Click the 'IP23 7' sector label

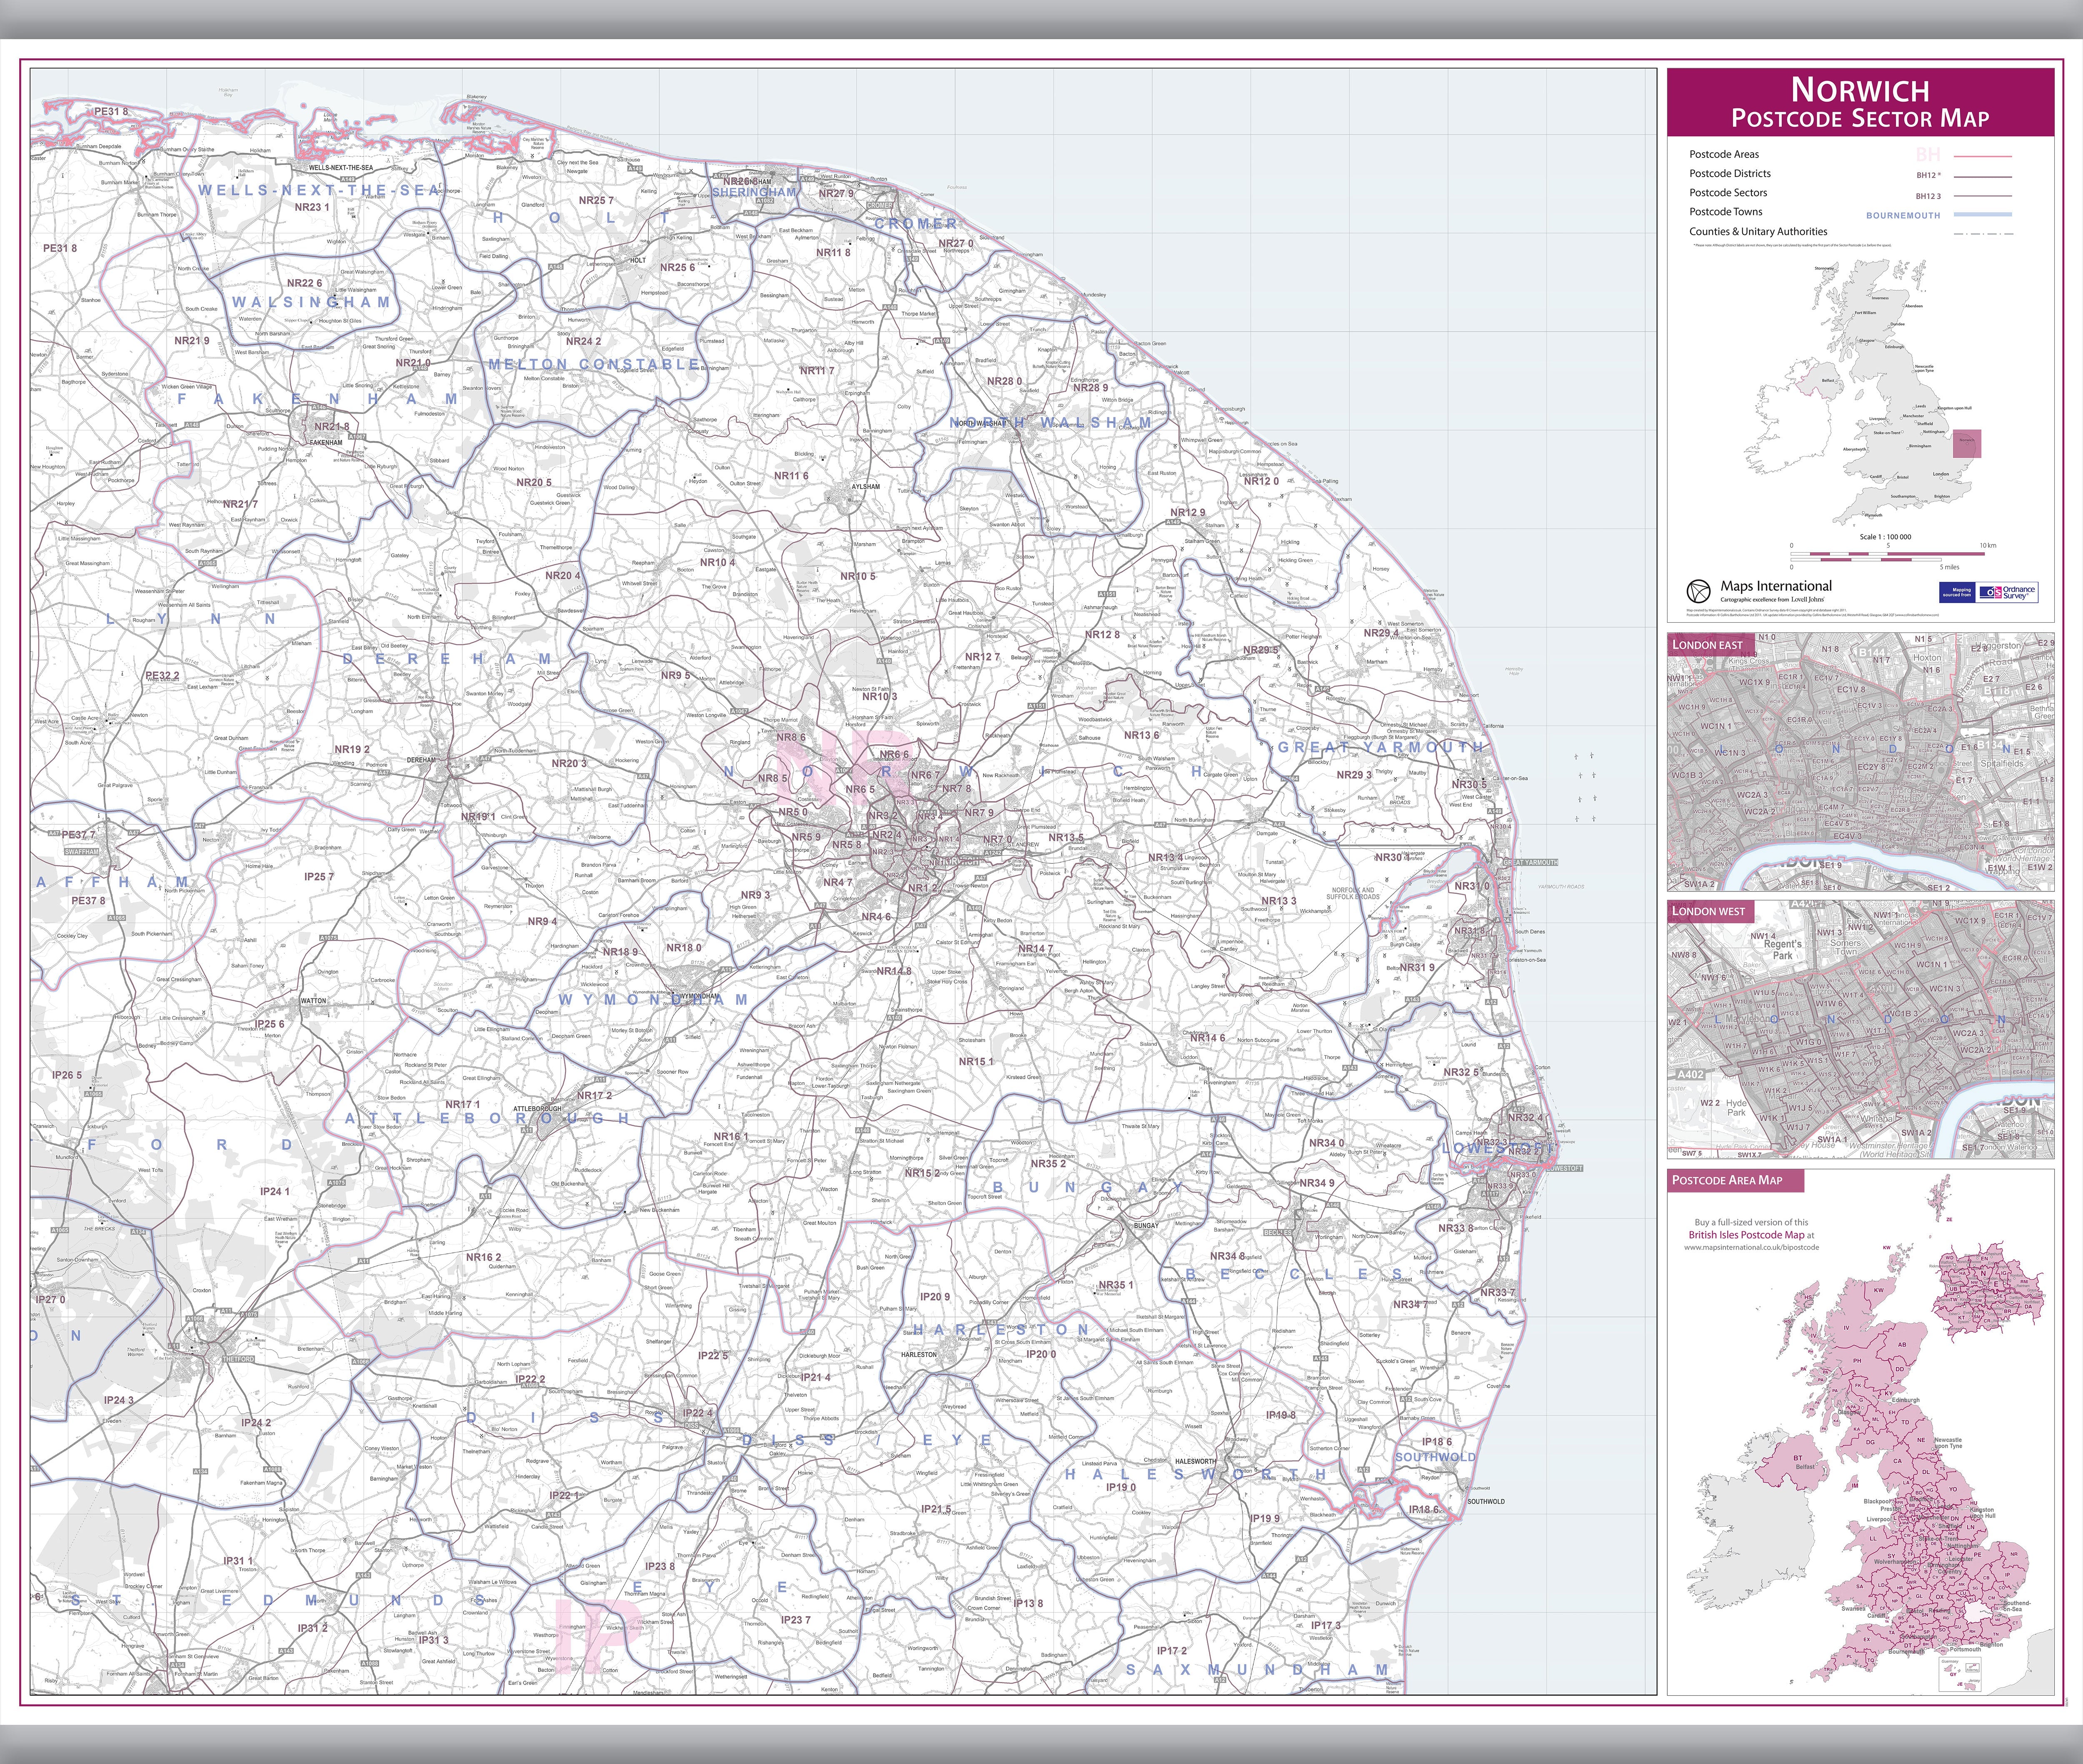coord(796,1620)
